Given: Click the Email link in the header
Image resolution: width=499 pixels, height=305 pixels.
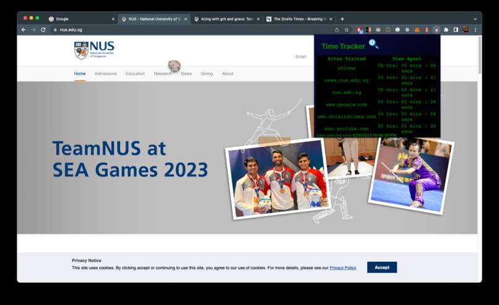Looking at the screenshot, I should [x=301, y=57].
